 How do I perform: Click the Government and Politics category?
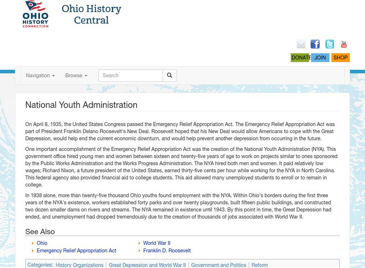click(218, 264)
